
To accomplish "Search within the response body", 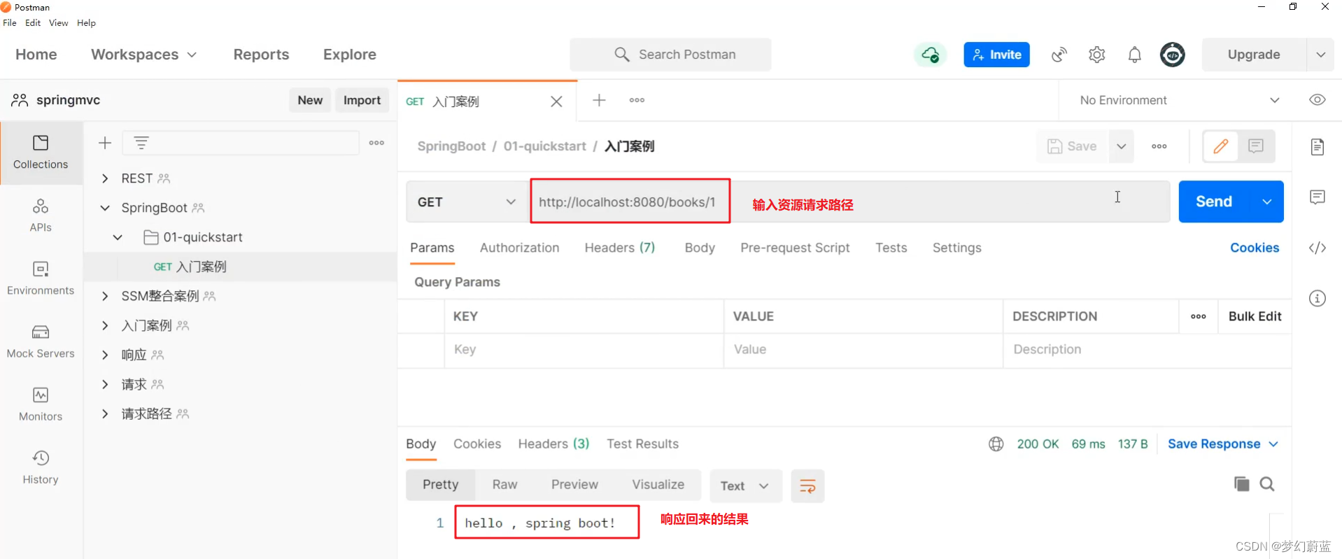I will 1267,484.
